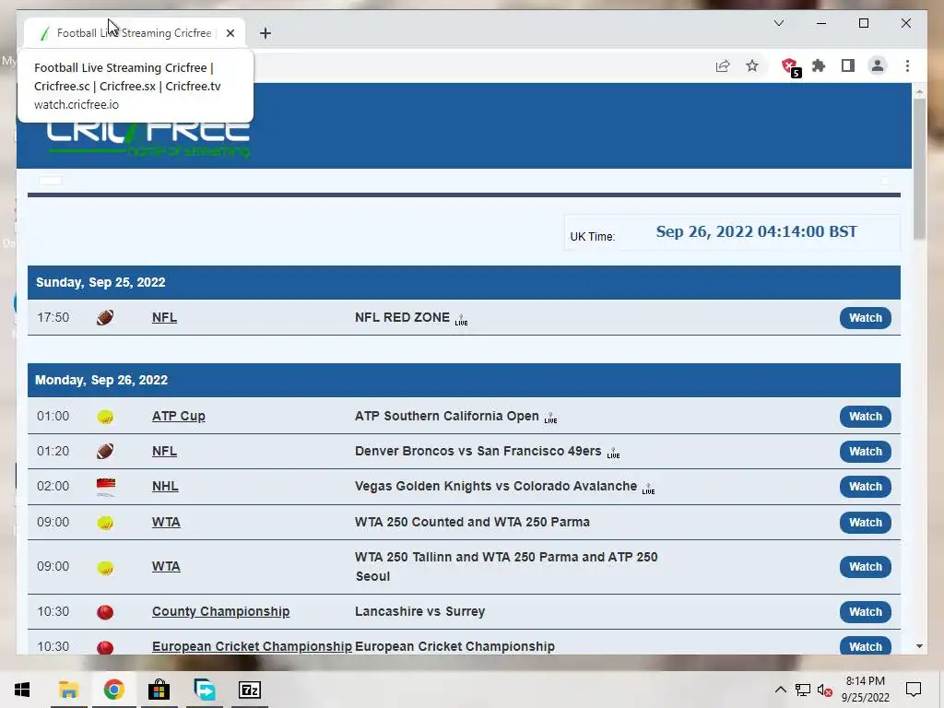Bookmark this page with the star
944x708 pixels.
752,65
